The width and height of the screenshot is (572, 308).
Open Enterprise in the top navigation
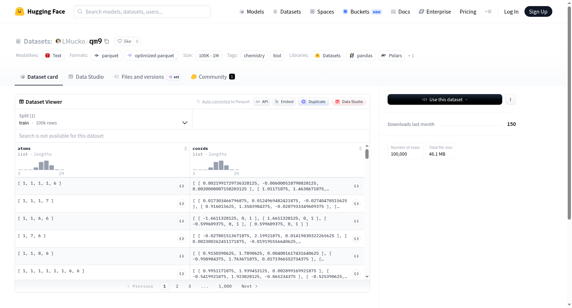tap(435, 11)
